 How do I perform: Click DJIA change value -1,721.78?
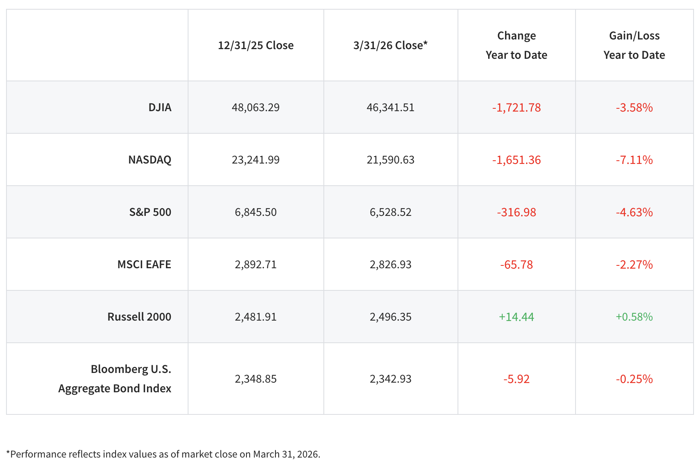click(x=516, y=108)
